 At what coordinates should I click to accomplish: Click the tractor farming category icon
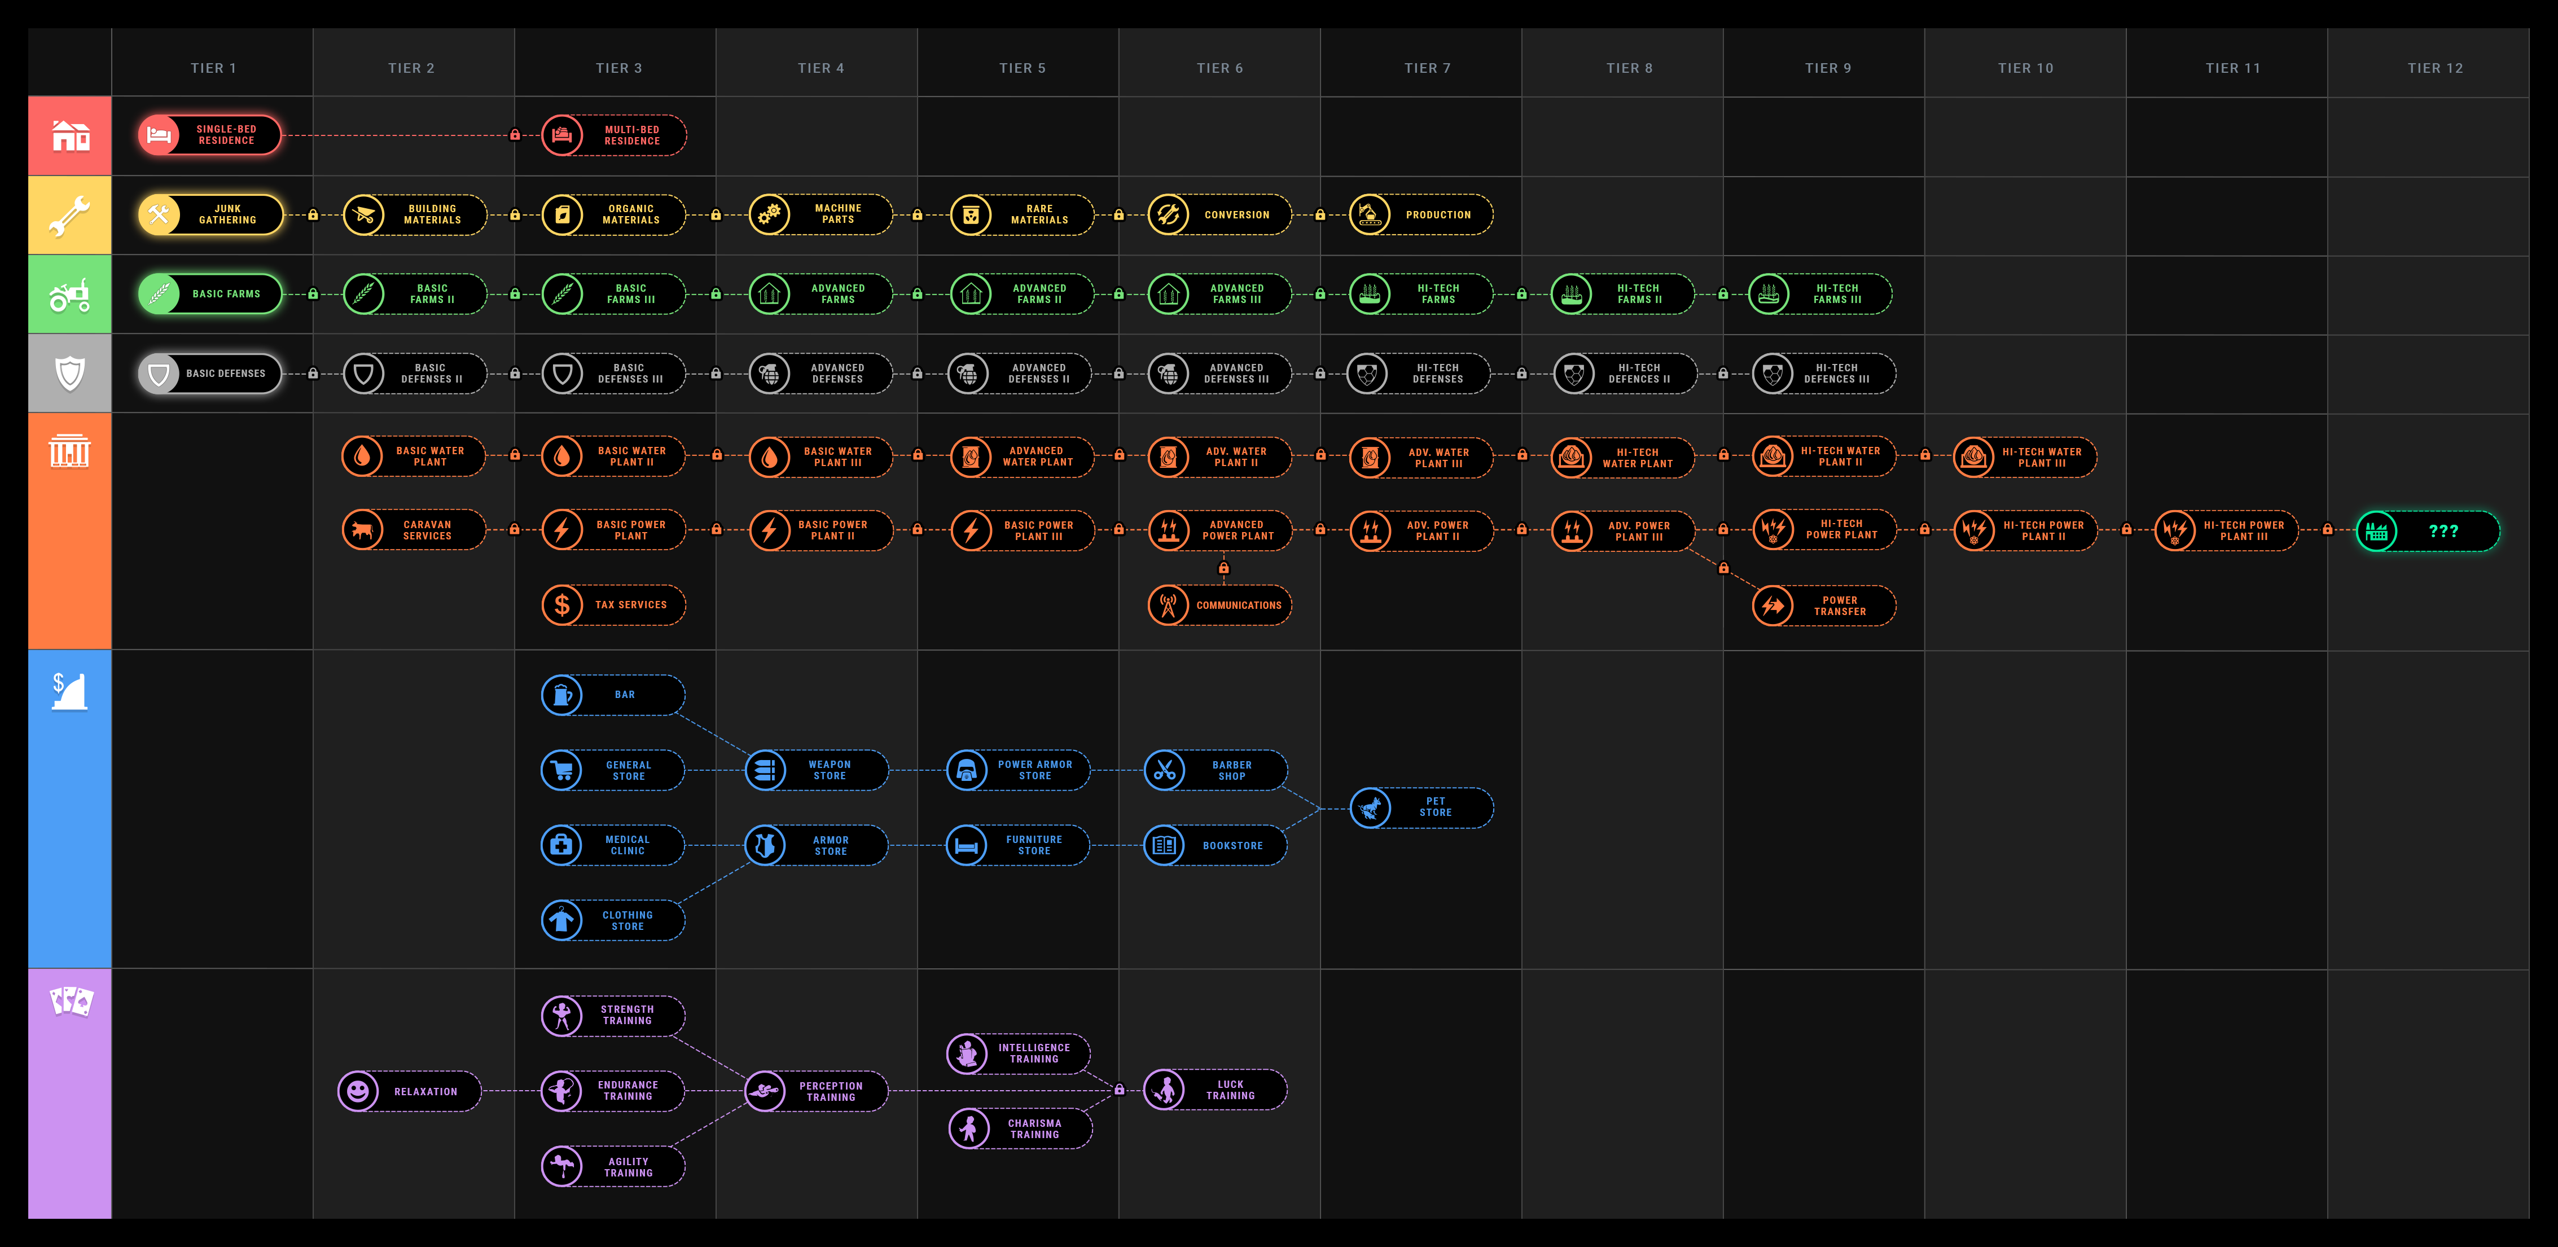[69, 295]
